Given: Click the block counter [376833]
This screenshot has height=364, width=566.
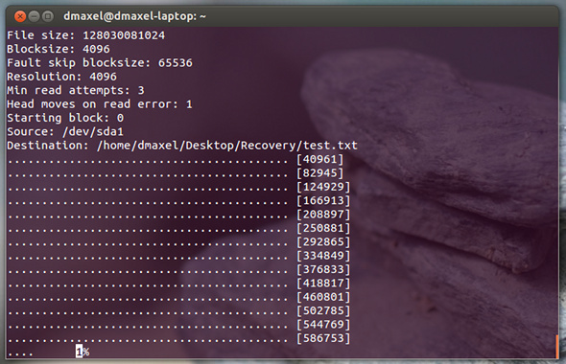Looking at the screenshot, I should tap(323, 269).
